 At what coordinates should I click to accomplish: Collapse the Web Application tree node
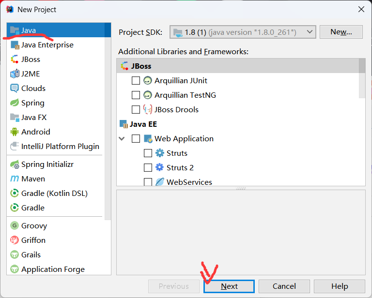click(x=122, y=138)
